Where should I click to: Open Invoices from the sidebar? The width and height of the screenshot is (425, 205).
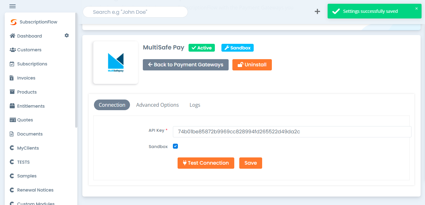coord(26,78)
